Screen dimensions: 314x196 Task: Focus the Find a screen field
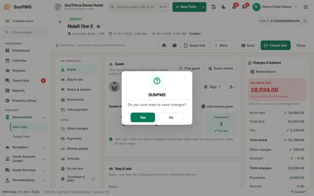tap(25, 32)
